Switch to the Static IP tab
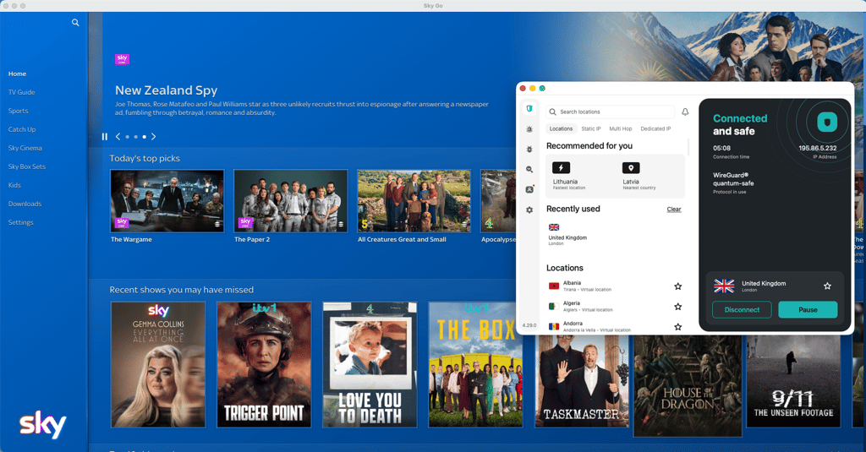The height and width of the screenshot is (452, 866). 591,128
